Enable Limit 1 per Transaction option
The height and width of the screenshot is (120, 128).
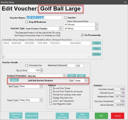[x=51, y=101]
